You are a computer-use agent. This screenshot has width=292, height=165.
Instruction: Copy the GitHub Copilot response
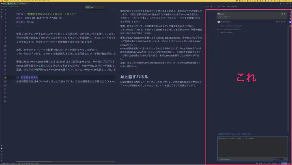[277, 22]
